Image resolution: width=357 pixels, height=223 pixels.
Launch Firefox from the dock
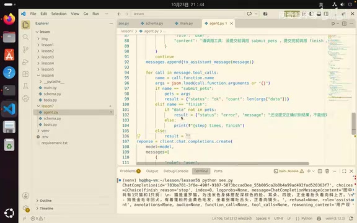pos(9,19)
